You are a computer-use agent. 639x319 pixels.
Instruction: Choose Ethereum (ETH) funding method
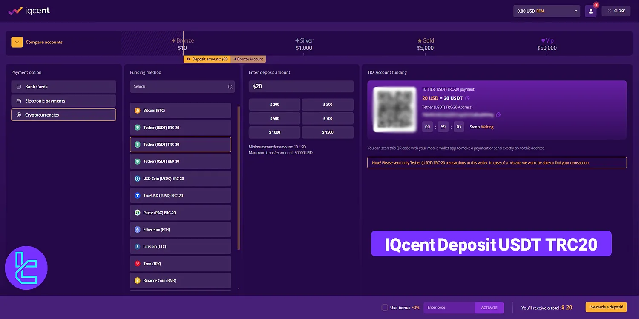point(181,230)
